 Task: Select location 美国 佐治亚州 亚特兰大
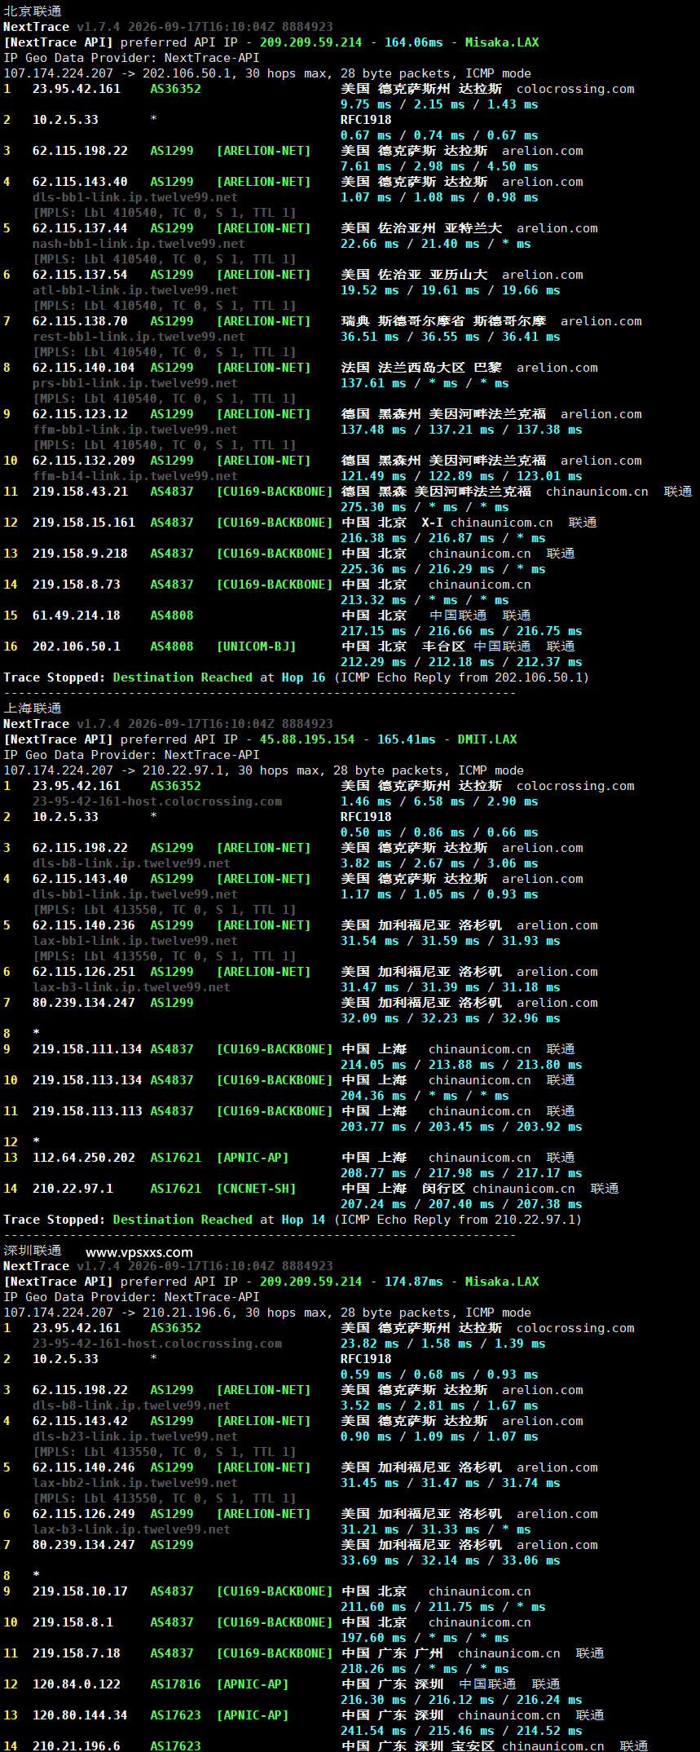coord(421,228)
